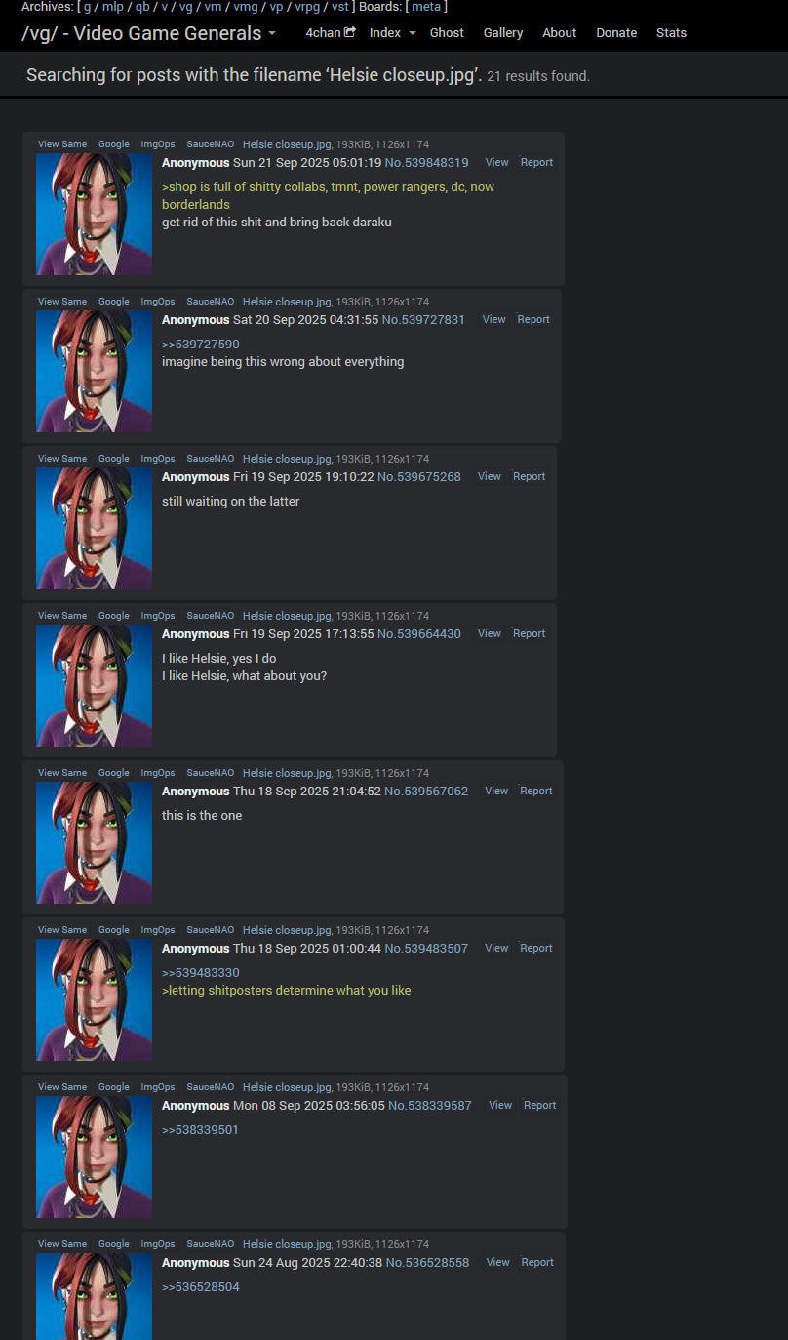Open the Stats page
788x1340 pixels.
[671, 33]
